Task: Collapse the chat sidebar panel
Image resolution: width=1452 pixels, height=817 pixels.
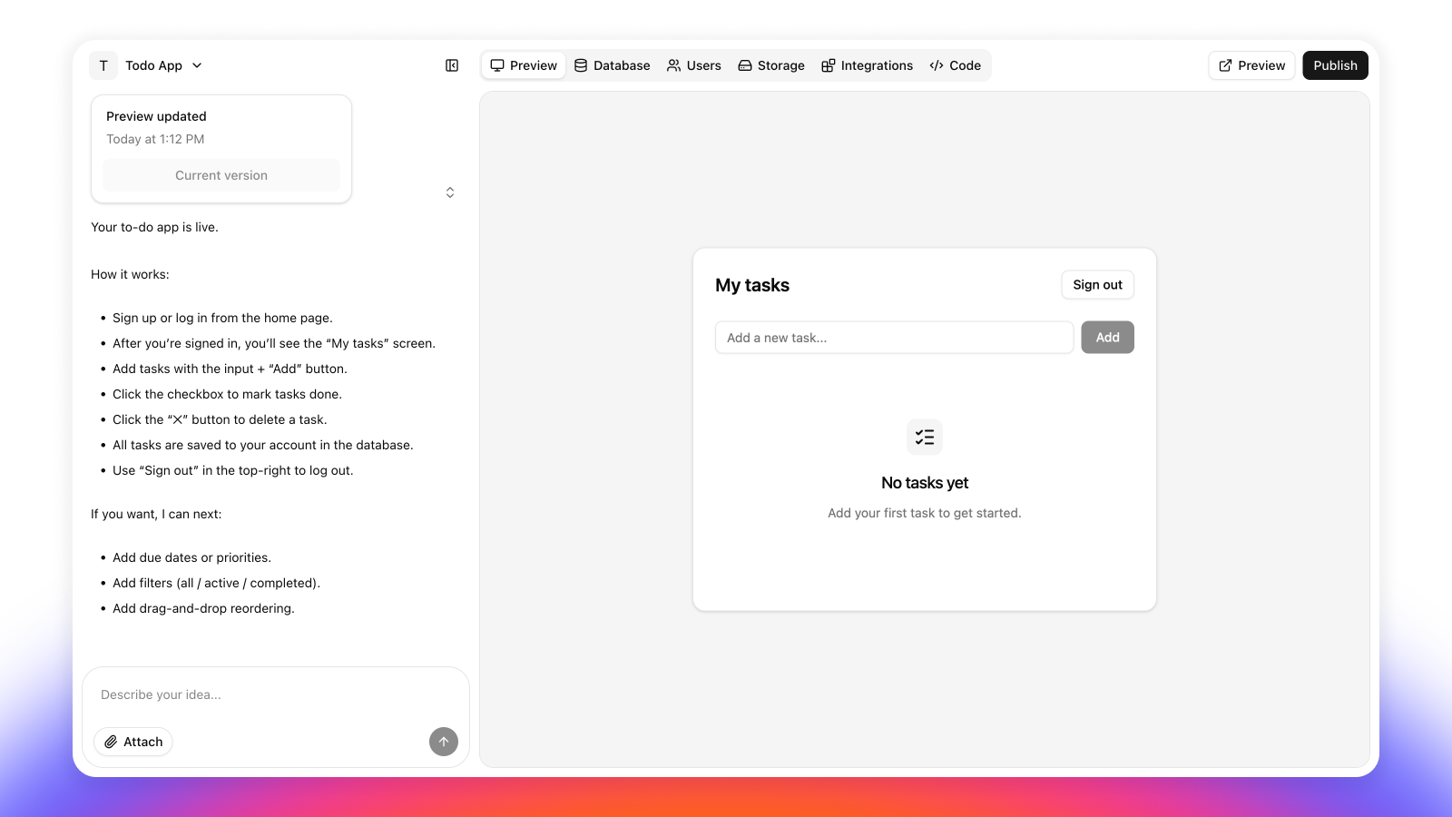Action: [x=451, y=64]
